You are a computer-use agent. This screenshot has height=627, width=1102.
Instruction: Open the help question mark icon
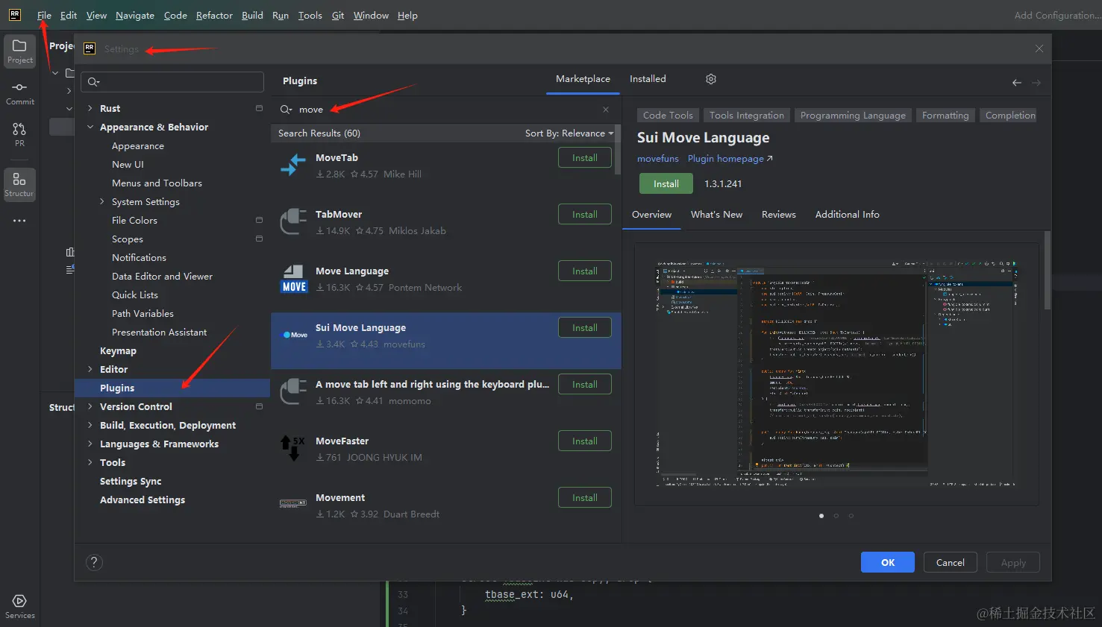94,562
